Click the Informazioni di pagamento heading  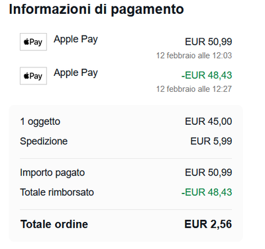click(96, 9)
